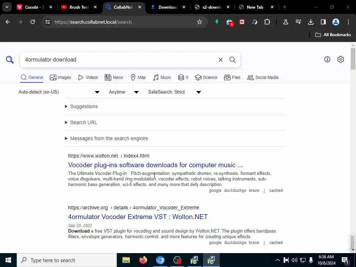Open the tab search dropdown arrow
The width and height of the screenshot is (356, 267).
[7, 7]
